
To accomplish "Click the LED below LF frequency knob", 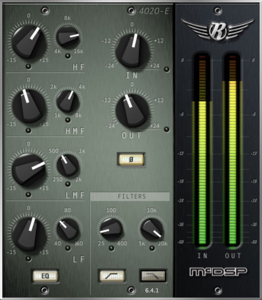I will click(x=68, y=248).
